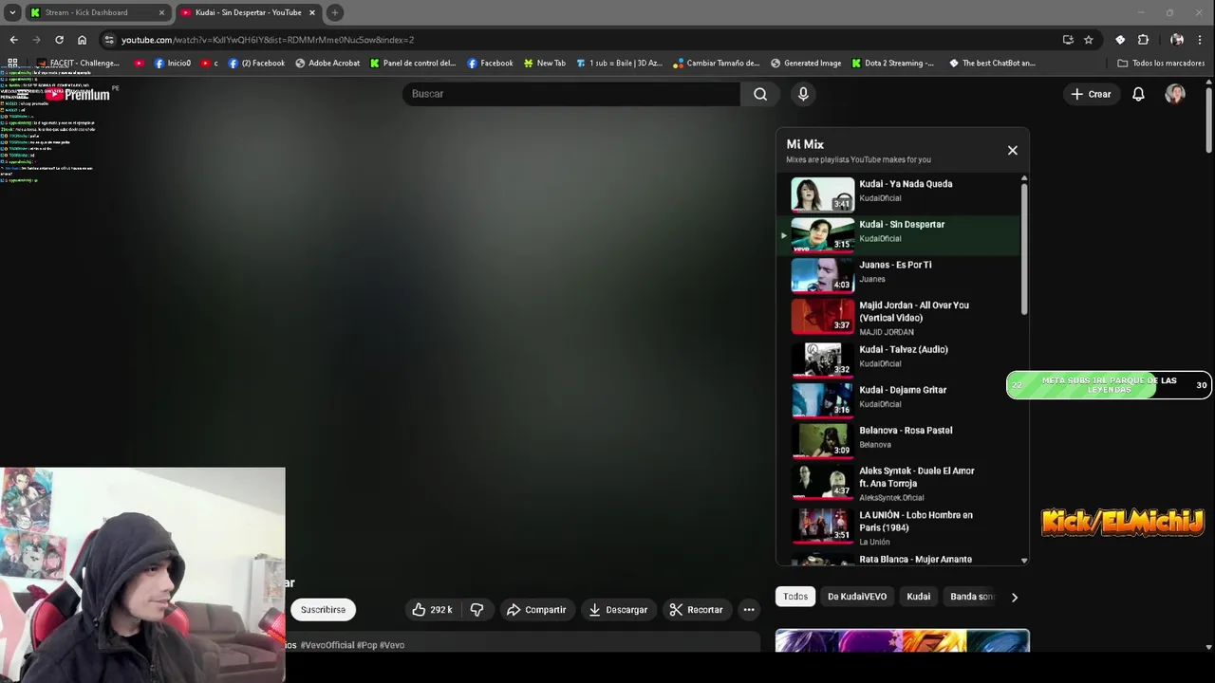This screenshot has height=683, width=1215.
Task: Open Panel de control del bookmark
Action: [413, 64]
